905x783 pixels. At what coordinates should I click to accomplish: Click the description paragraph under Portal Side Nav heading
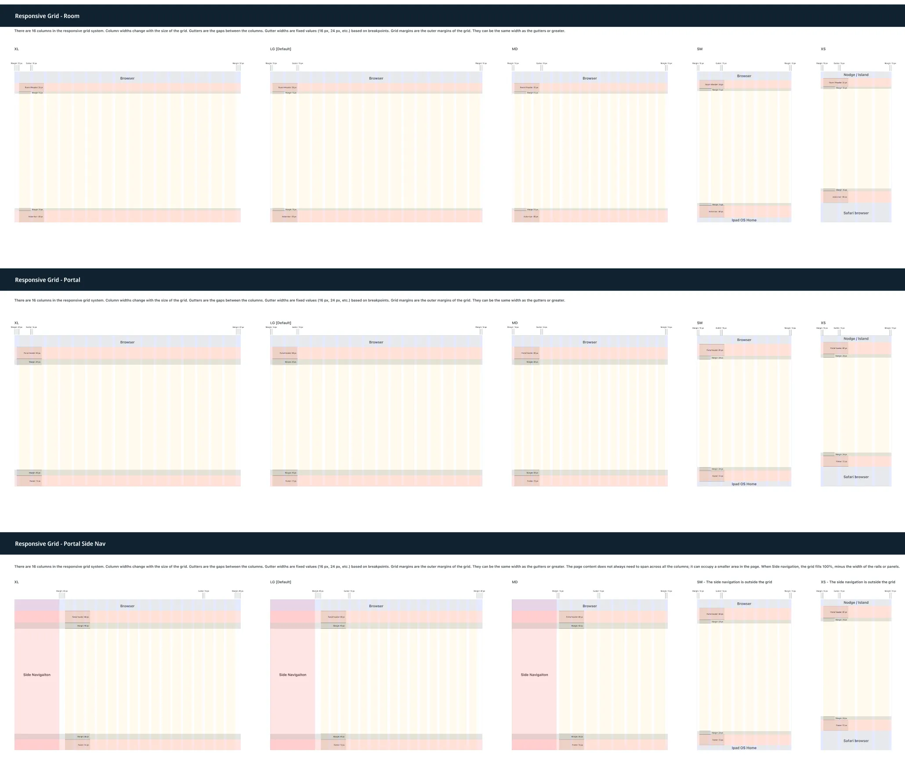(x=457, y=566)
